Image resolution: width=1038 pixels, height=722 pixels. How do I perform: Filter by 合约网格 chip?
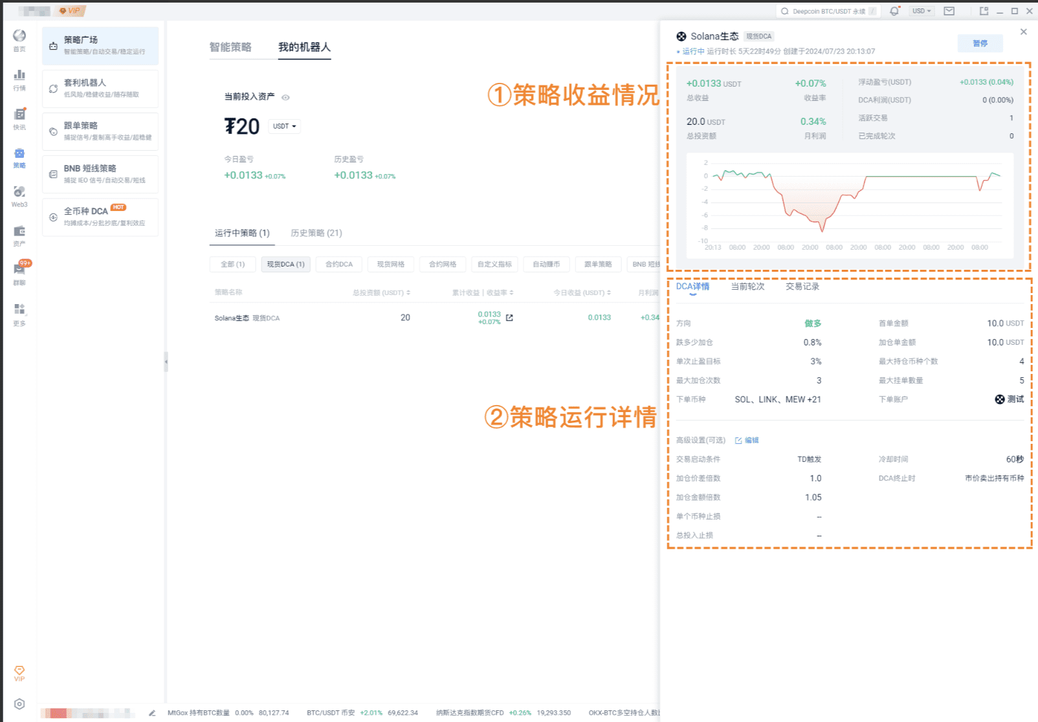click(443, 264)
